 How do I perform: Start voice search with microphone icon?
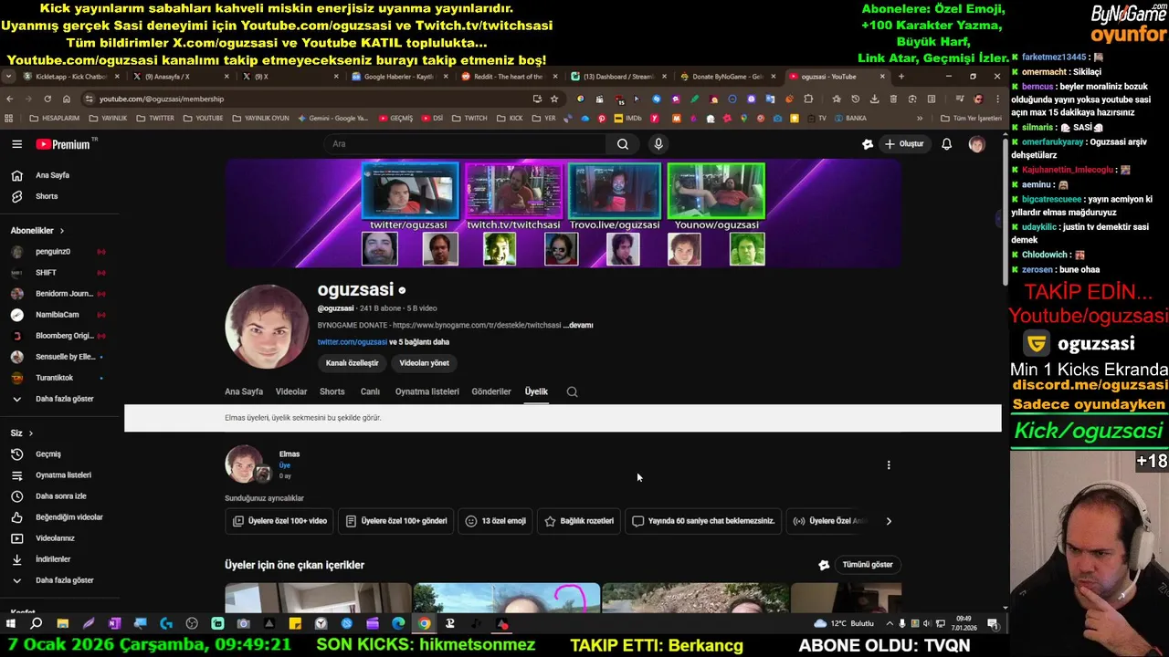pos(658,144)
